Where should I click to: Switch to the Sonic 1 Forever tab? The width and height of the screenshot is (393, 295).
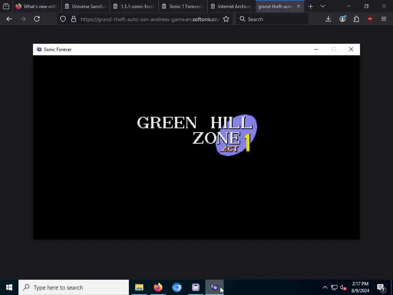coord(183,6)
